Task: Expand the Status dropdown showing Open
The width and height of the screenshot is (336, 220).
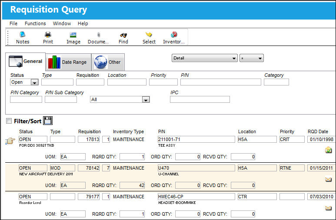Action: [34, 82]
